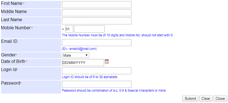
Task: Focus the First Name text box
Action: (97, 5)
